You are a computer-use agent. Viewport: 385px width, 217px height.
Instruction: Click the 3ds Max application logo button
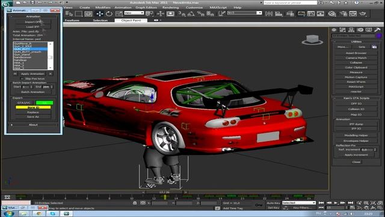7,4
